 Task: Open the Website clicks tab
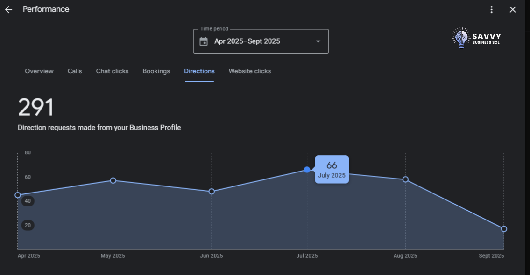click(x=250, y=71)
